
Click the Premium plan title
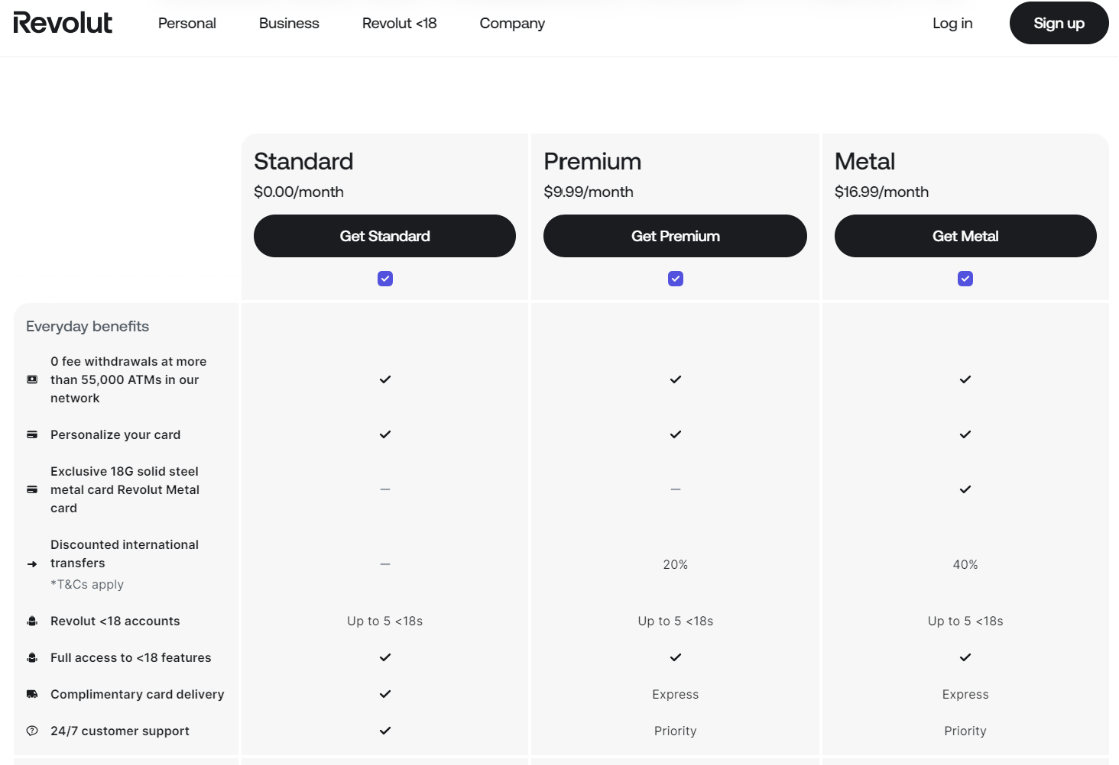click(592, 162)
